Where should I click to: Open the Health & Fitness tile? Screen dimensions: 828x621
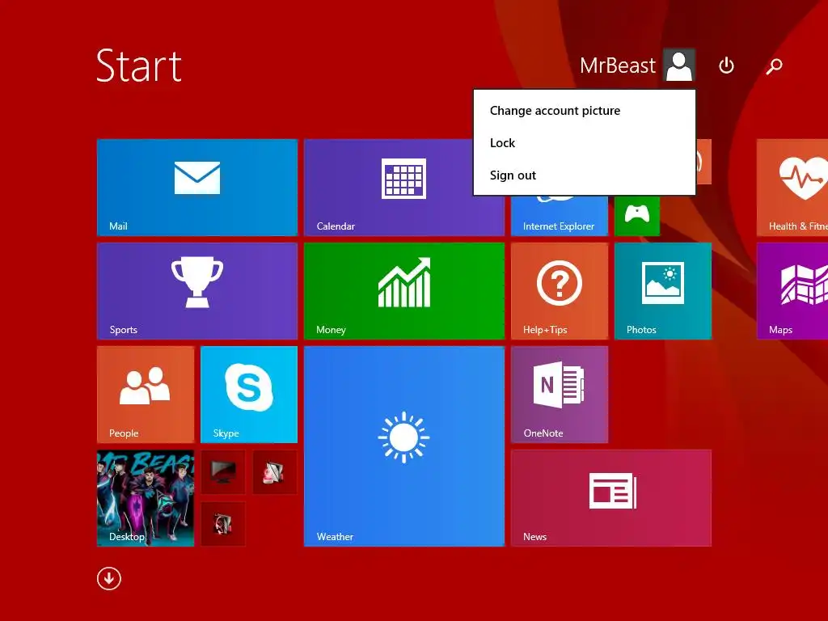point(792,188)
